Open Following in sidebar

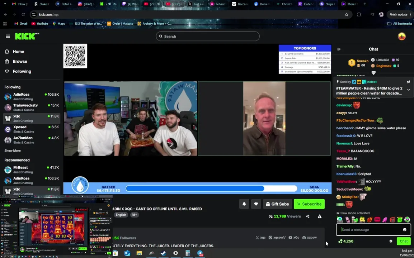point(18,71)
